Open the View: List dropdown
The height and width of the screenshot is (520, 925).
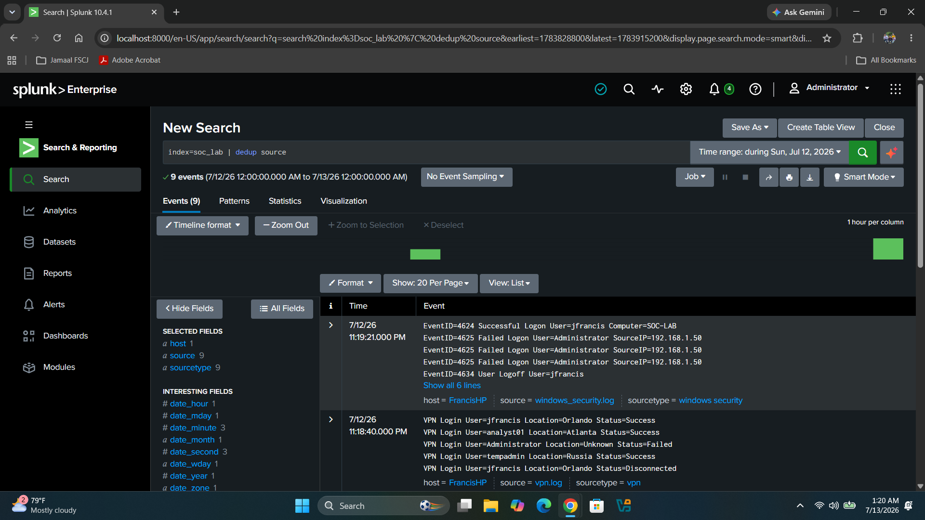coord(509,283)
